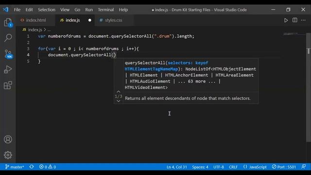The image size is (311, 175).
Task: Click the closing brace on line 5
Action: [x=39, y=61]
